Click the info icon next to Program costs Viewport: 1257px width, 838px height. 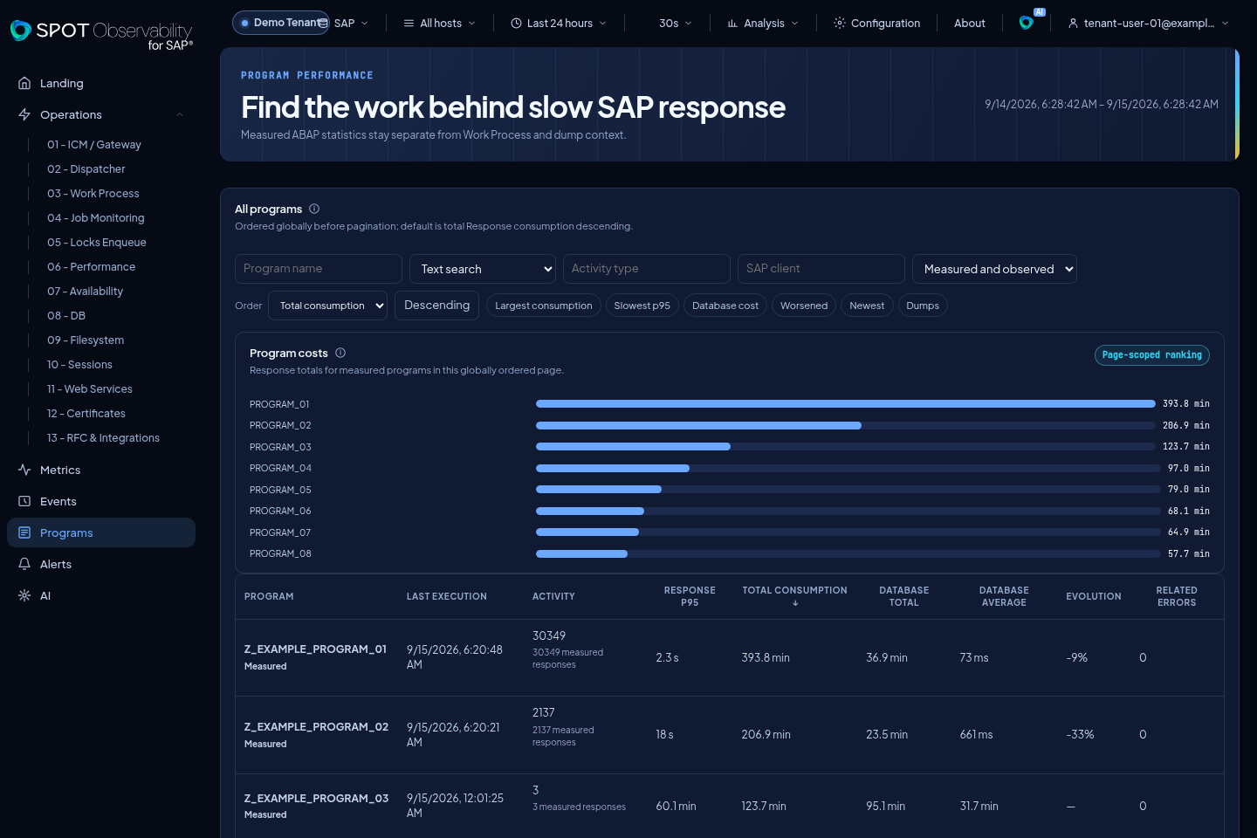pyautogui.click(x=340, y=353)
